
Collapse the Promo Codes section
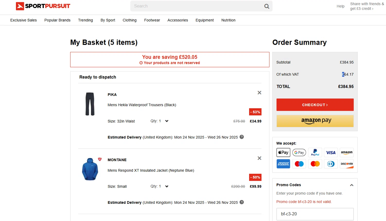click(352, 185)
